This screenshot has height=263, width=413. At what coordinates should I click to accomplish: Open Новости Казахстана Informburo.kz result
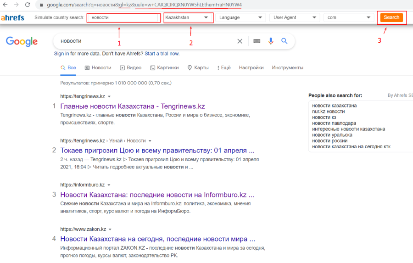tap(157, 195)
